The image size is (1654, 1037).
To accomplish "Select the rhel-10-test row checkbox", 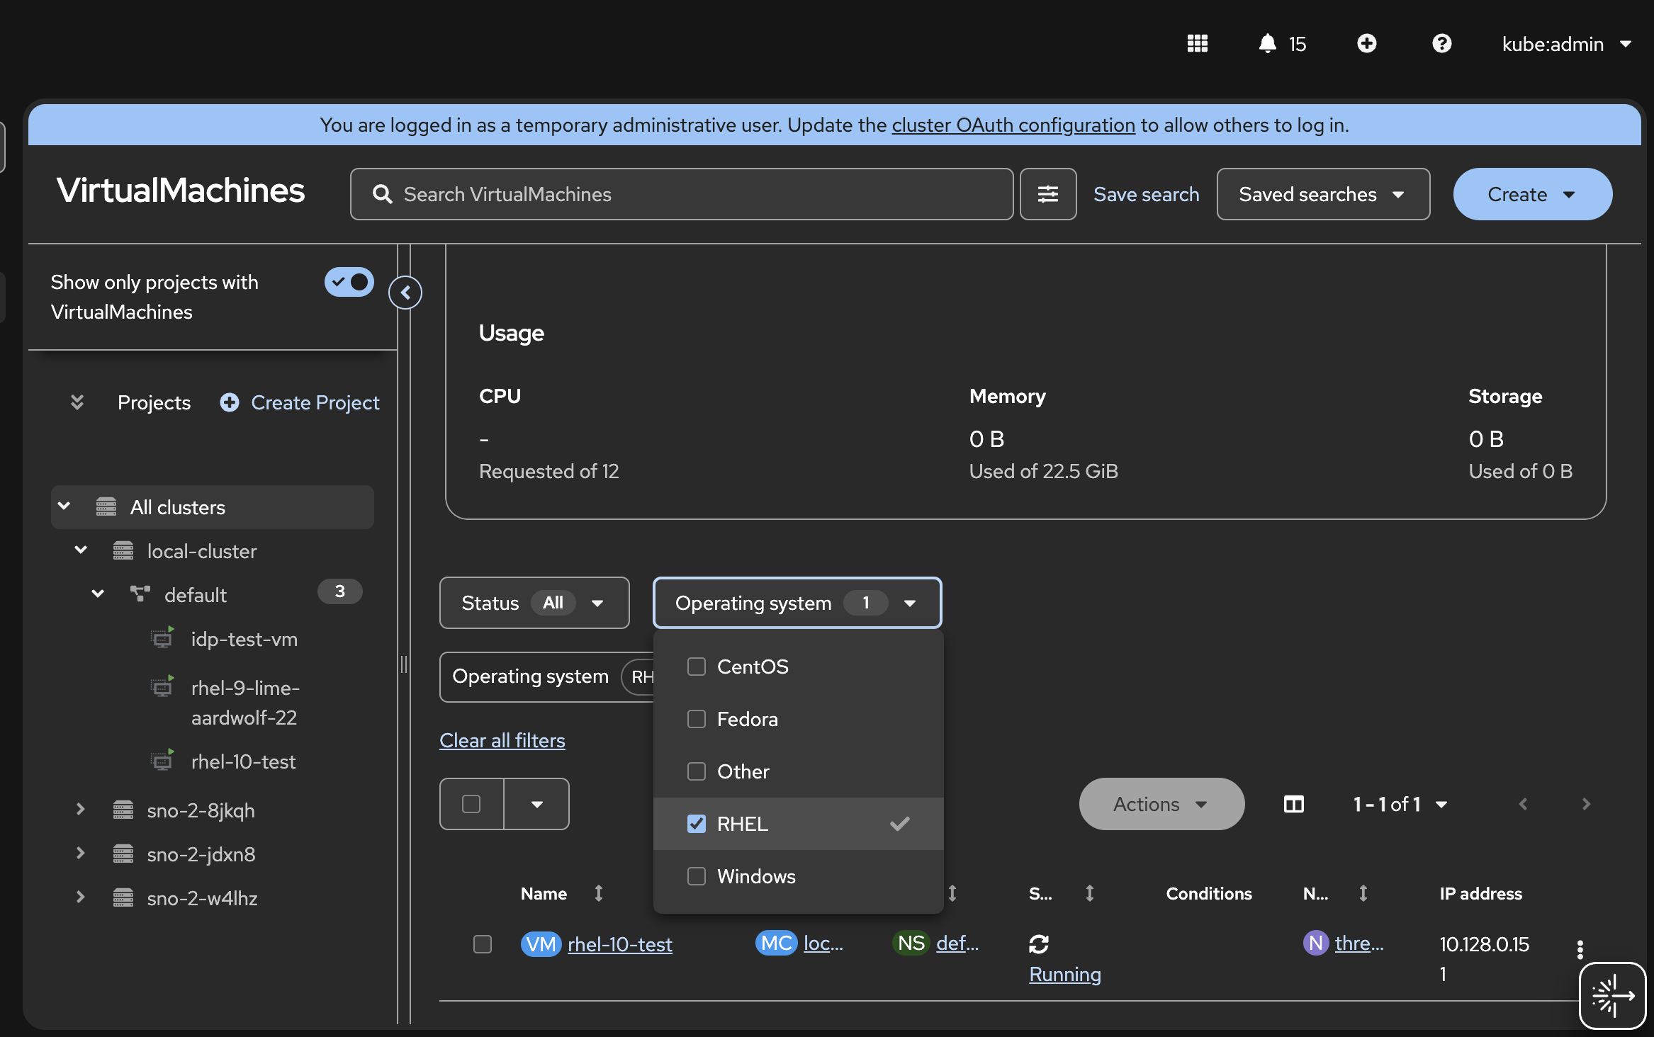I will pos(483,944).
